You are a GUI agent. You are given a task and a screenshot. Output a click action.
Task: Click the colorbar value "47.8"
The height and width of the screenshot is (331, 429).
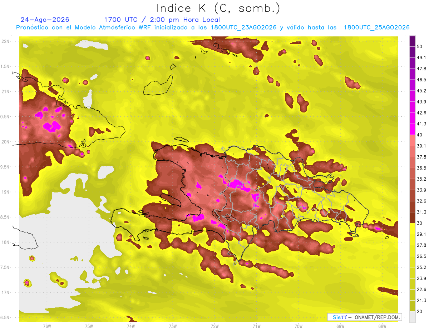coord(421,69)
